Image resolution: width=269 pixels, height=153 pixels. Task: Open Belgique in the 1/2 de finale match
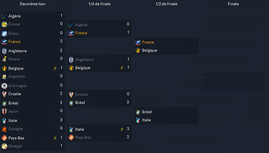click(150, 50)
